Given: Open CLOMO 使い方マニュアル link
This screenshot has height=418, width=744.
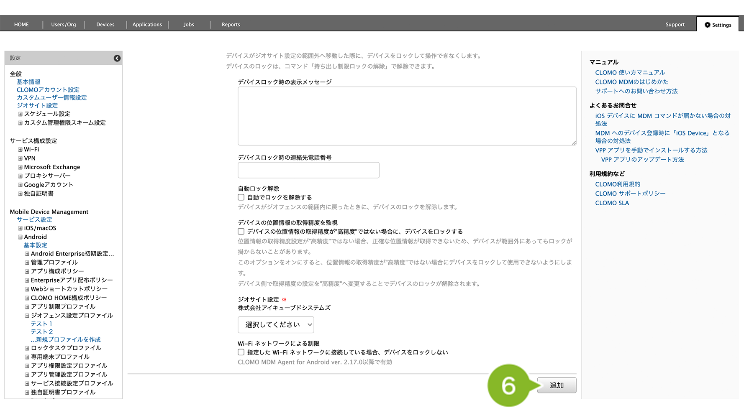Looking at the screenshot, I should click(x=630, y=73).
